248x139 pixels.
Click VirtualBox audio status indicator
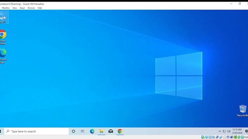[214, 137]
